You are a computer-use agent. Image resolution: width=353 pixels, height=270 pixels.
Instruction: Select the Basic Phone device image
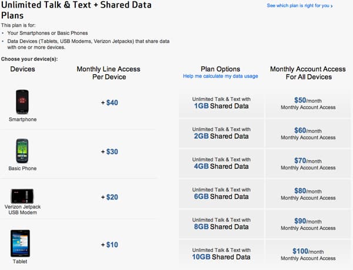(22, 151)
